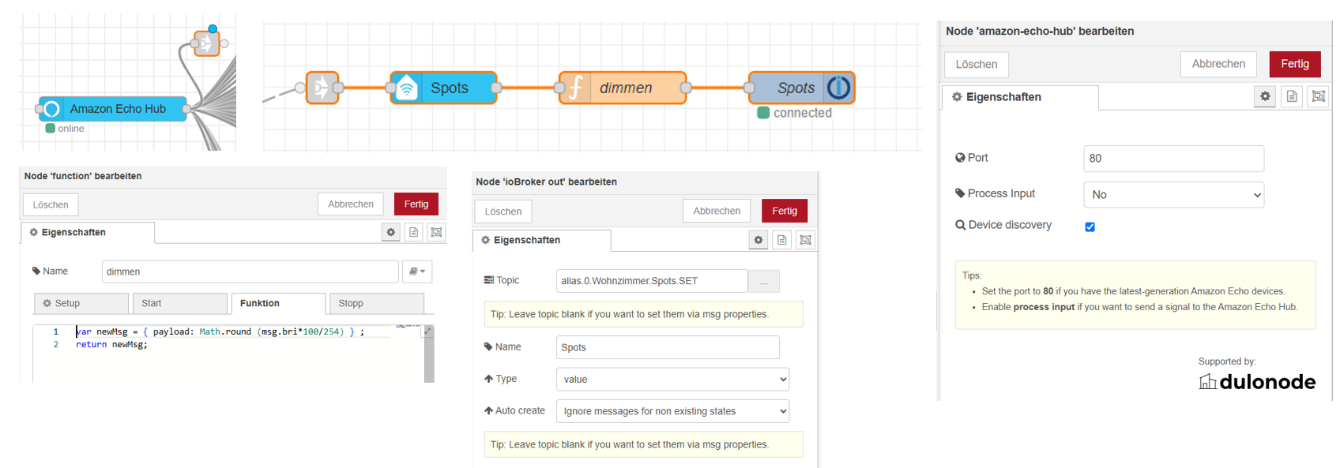Click Fertig in the function node panel
The image size is (1340, 468).
(x=416, y=204)
